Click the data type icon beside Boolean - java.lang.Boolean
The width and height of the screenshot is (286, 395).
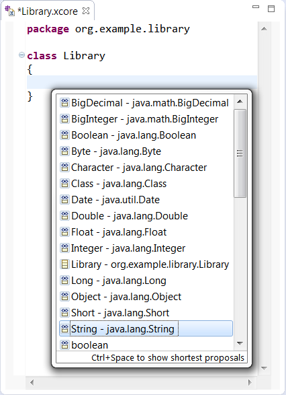pos(64,135)
